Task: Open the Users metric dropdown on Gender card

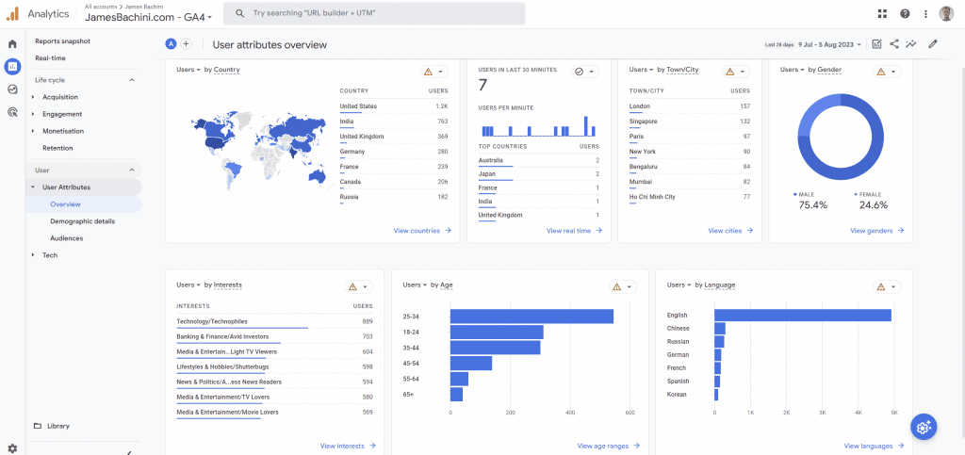Action: pos(793,70)
